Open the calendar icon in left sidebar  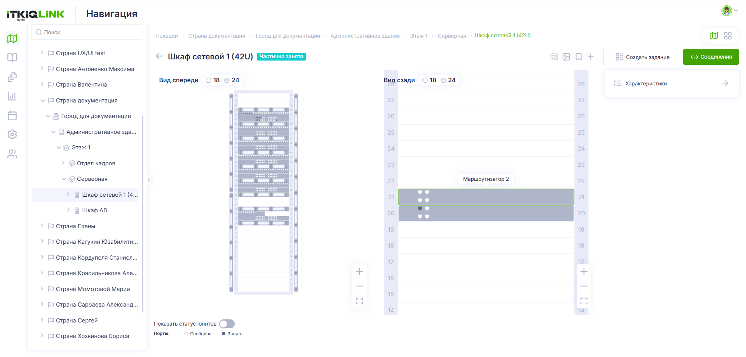[12, 115]
